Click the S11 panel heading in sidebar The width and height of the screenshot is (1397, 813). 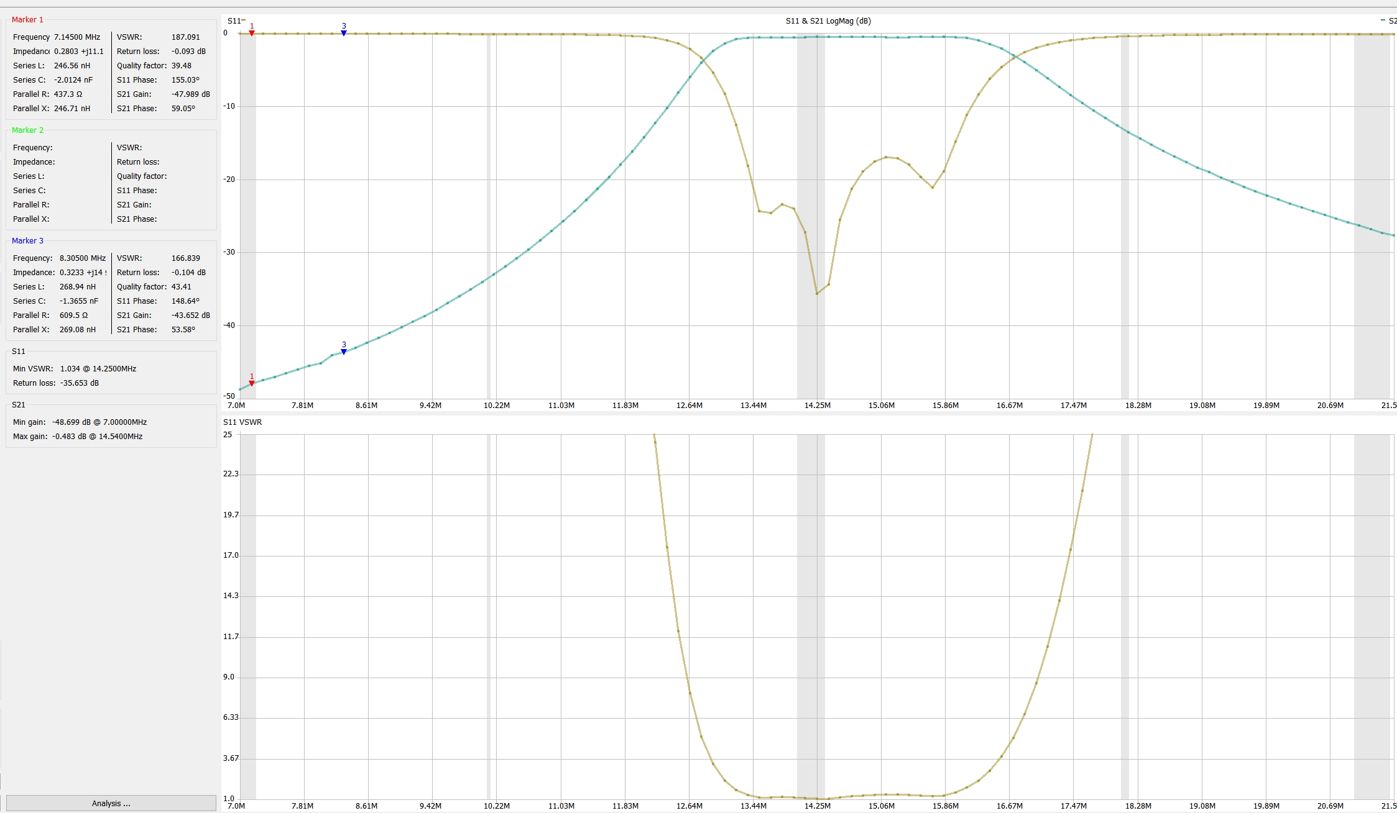(19, 352)
